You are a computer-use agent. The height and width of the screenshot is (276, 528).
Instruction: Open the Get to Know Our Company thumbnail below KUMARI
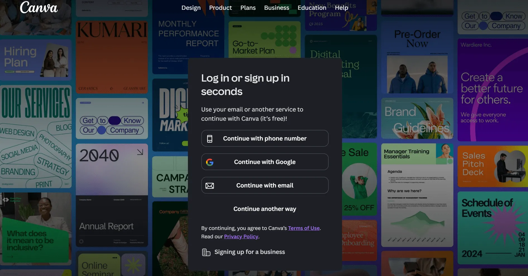pos(112,118)
